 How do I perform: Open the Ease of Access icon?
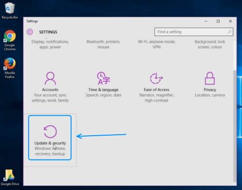coord(156,79)
